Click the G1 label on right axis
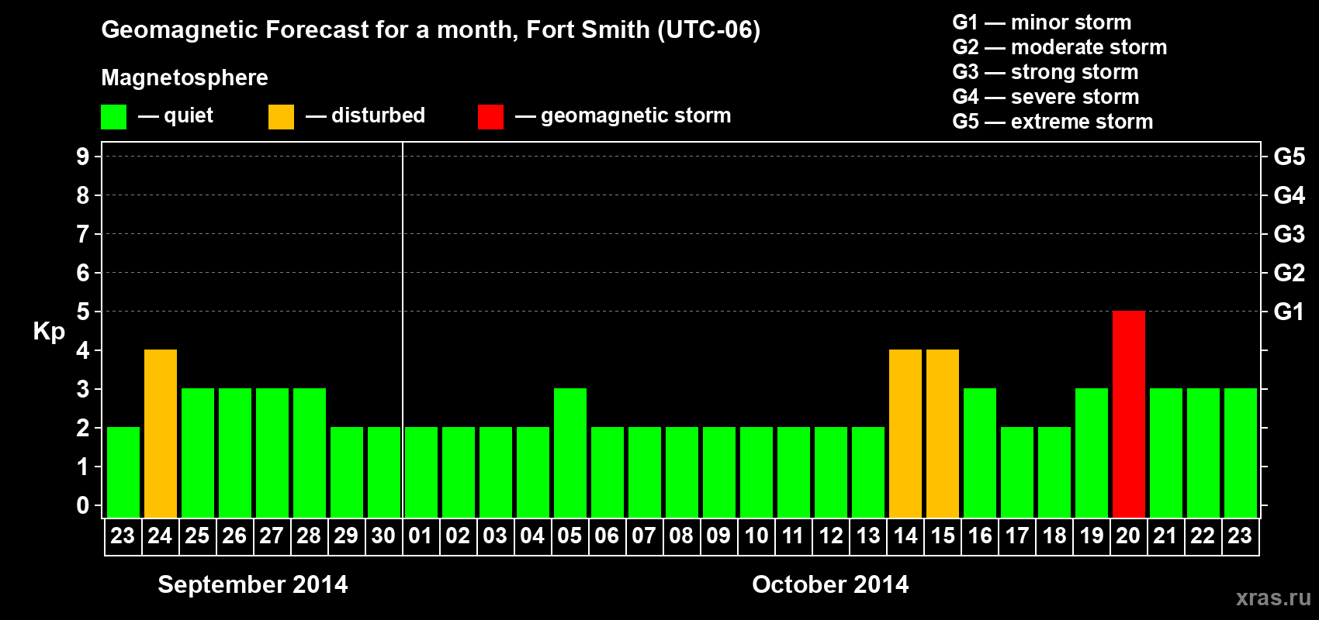Screen dimensions: 1319x620 pos(1289,312)
